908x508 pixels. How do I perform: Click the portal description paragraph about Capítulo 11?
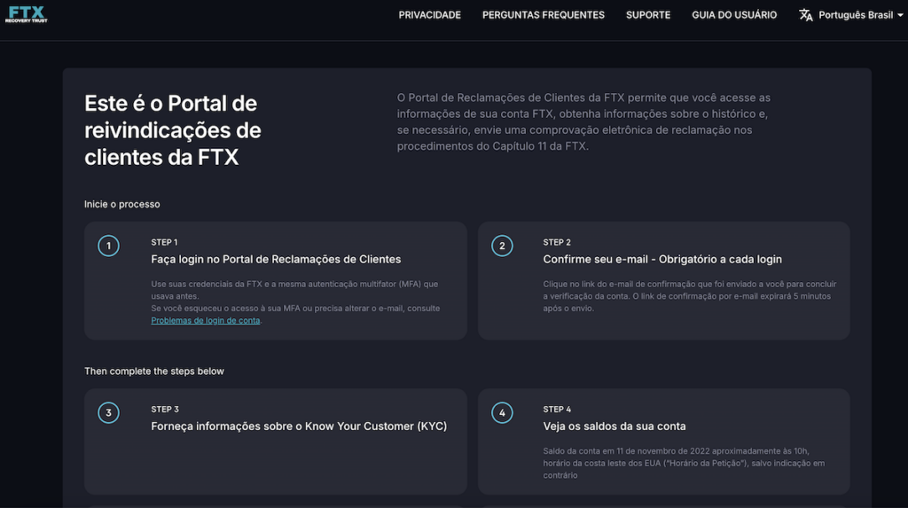click(583, 121)
